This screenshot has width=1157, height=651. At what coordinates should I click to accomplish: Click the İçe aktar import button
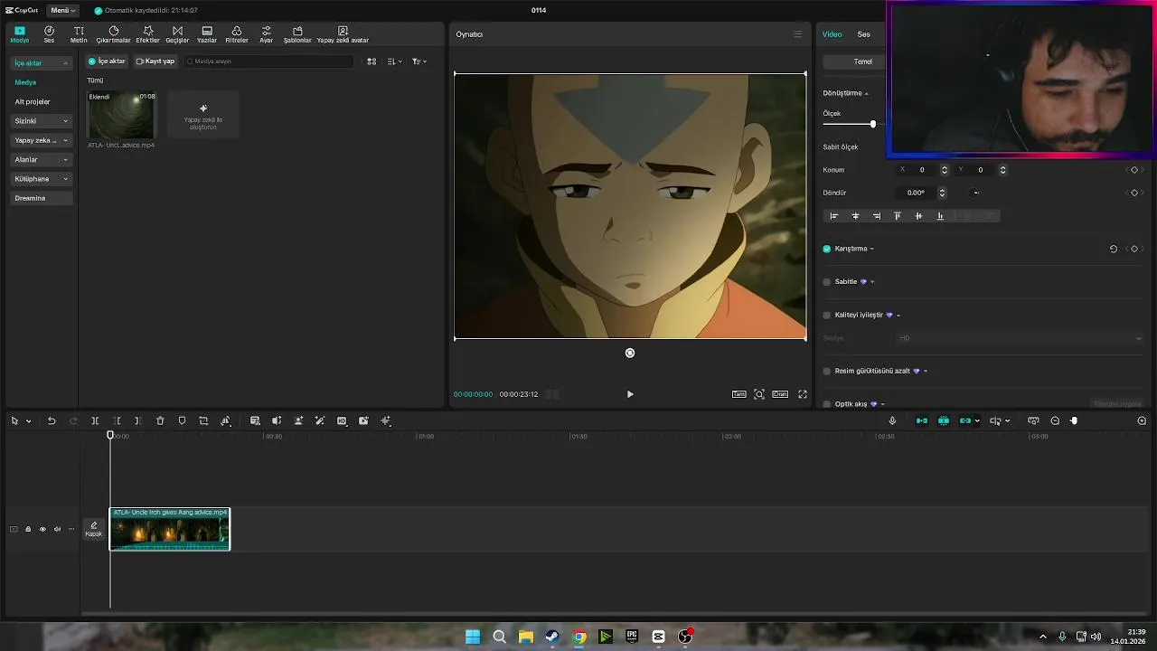point(107,61)
